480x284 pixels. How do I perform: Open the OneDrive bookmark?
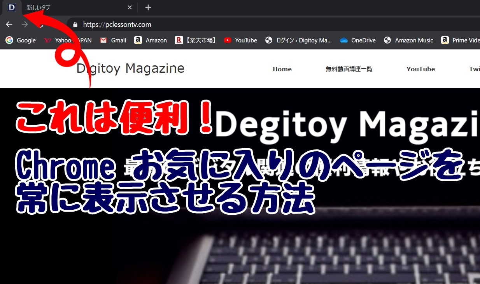point(357,40)
